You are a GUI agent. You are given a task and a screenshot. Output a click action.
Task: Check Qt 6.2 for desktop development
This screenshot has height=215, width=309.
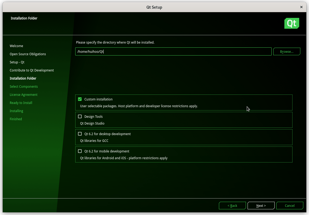point(80,134)
